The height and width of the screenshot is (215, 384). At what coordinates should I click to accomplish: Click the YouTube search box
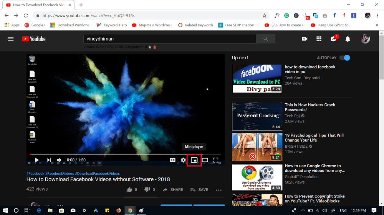[170, 39]
